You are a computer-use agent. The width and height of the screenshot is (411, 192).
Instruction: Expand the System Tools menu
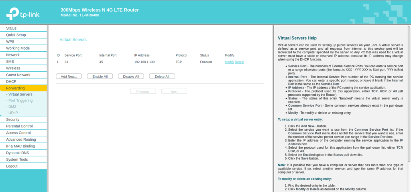pos(17,160)
